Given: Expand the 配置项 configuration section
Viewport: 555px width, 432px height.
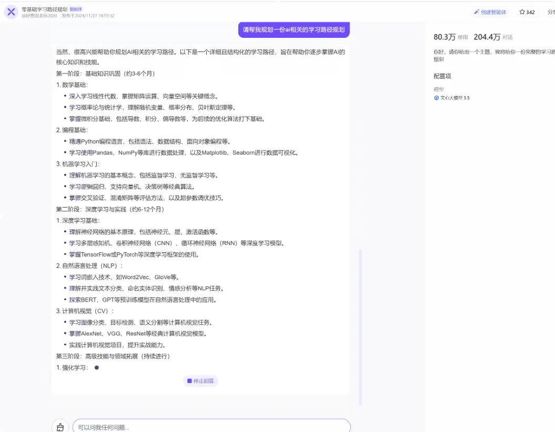Looking at the screenshot, I should click(x=442, y=76).
